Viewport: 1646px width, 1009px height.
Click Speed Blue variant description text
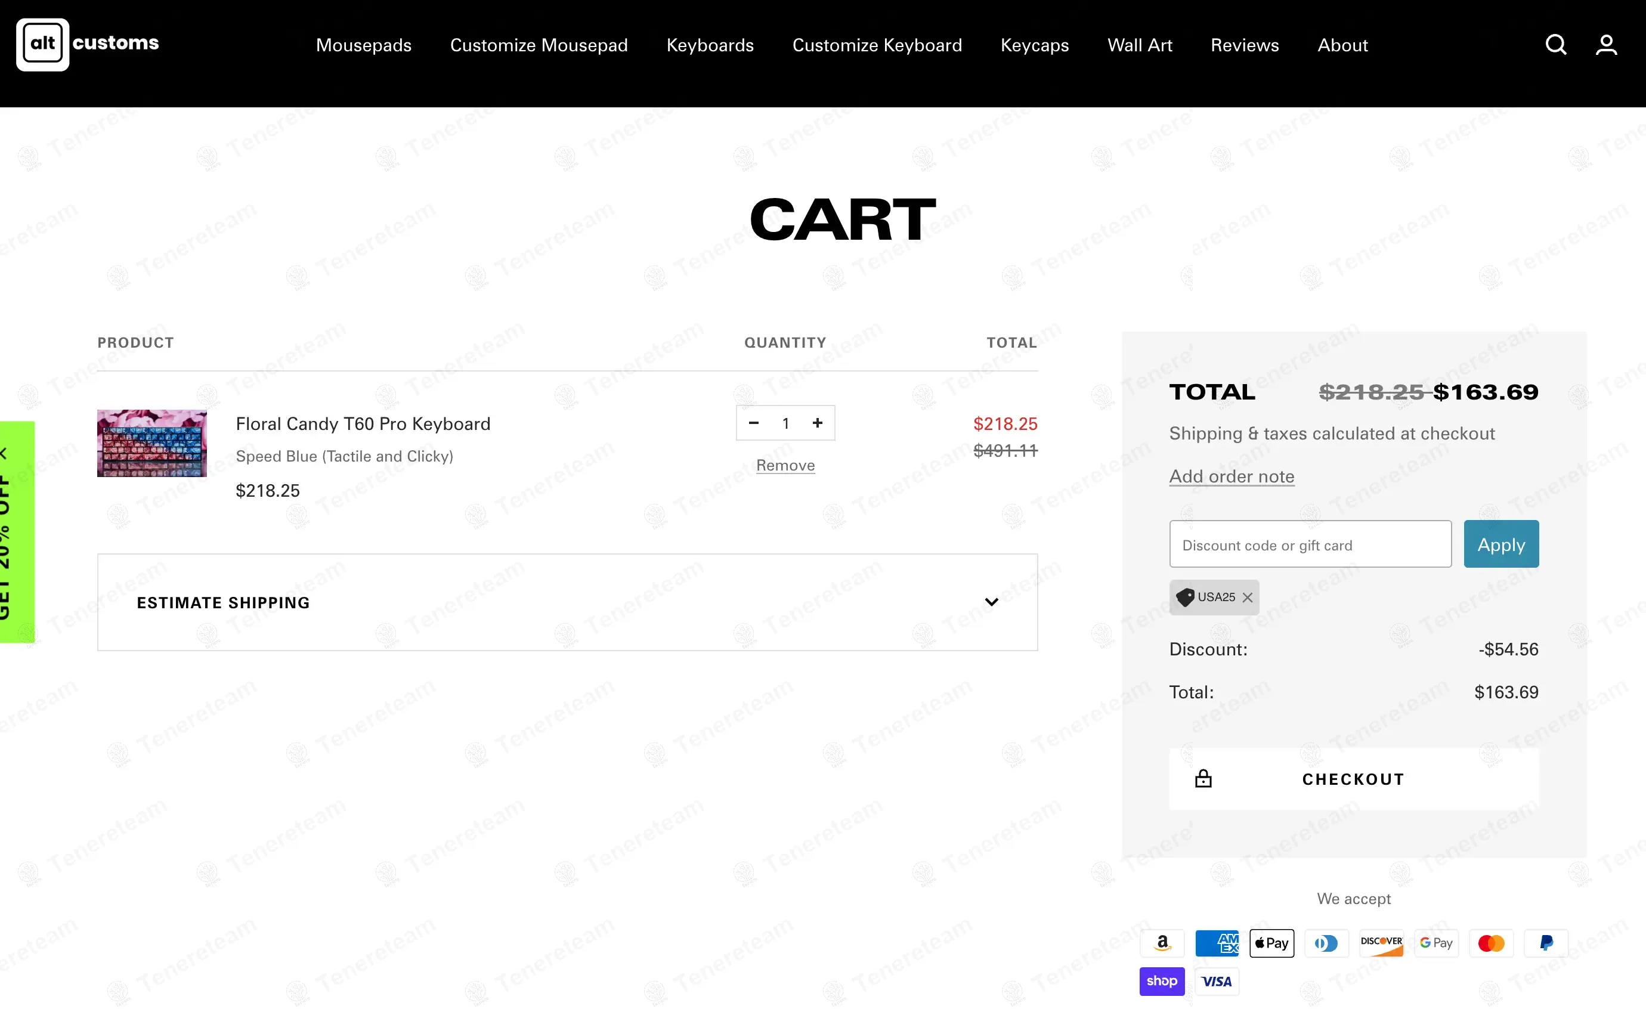tap(344, 456)
